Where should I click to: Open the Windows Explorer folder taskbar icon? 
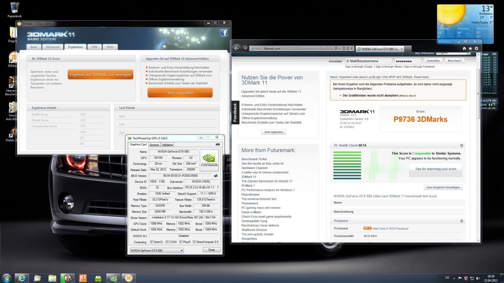click(x=52, y=278)
